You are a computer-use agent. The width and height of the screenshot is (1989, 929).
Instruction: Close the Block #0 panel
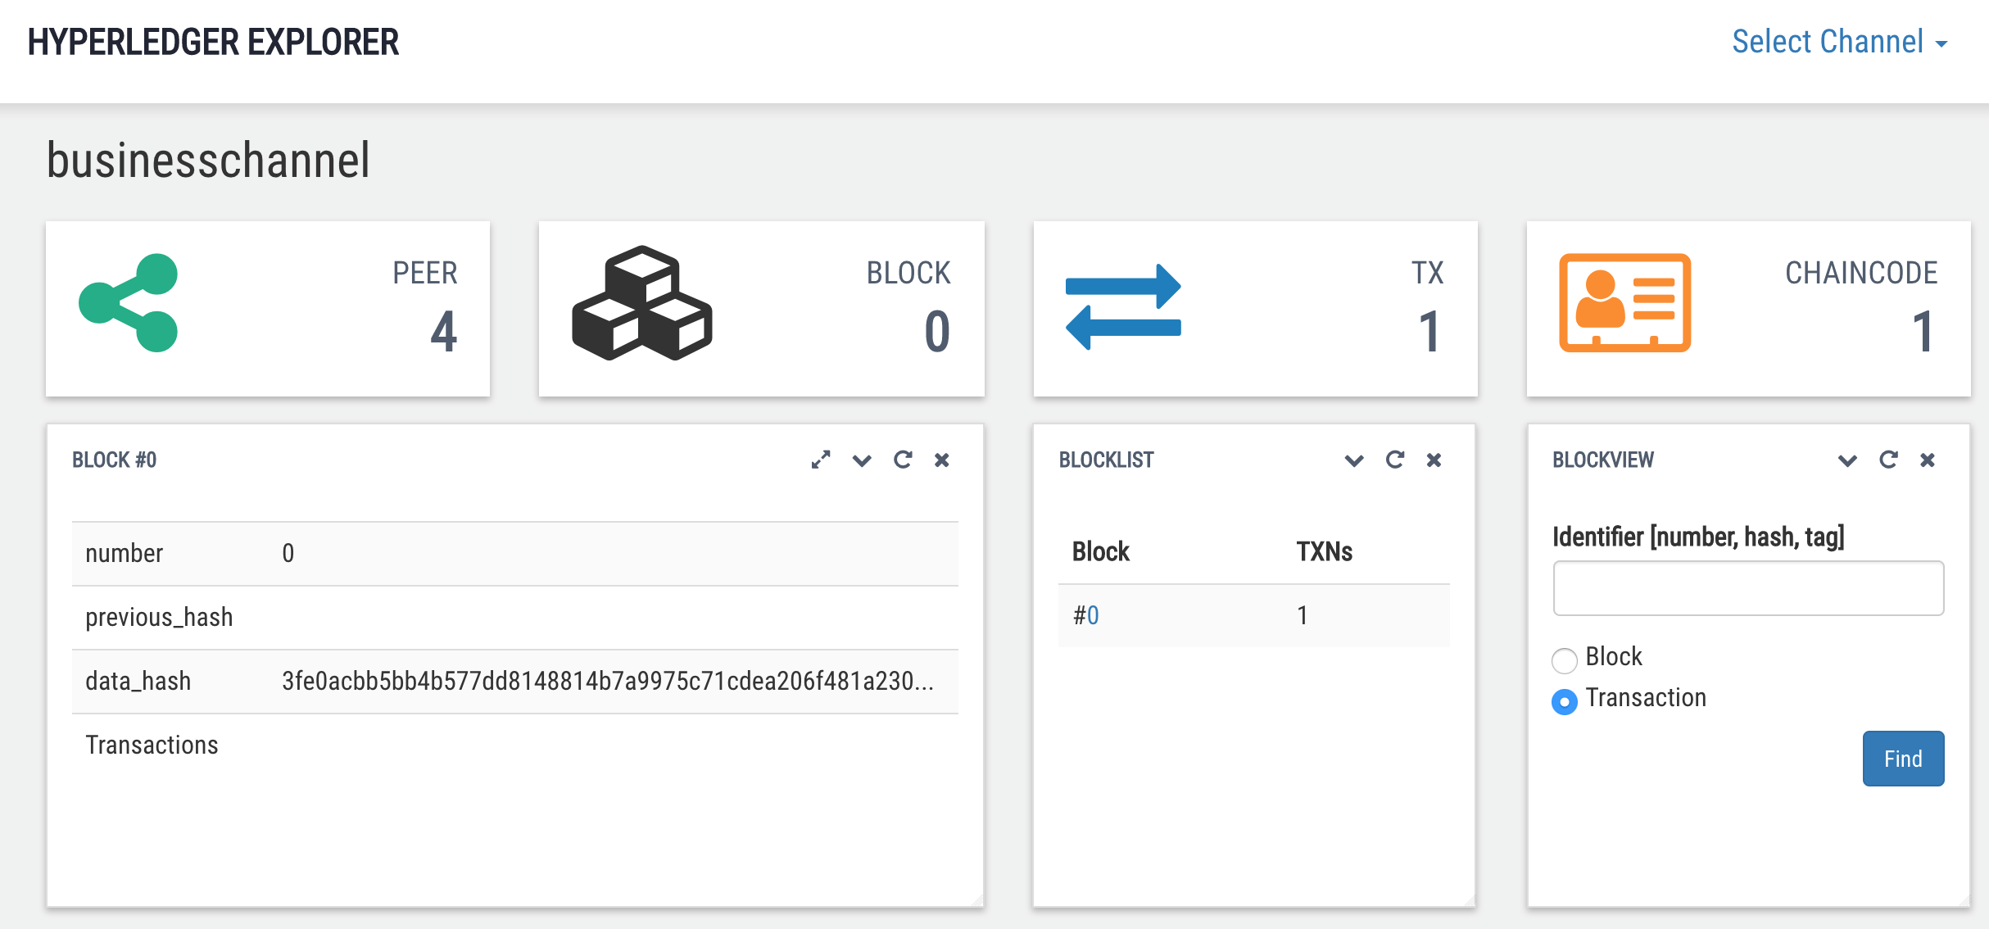942,460
